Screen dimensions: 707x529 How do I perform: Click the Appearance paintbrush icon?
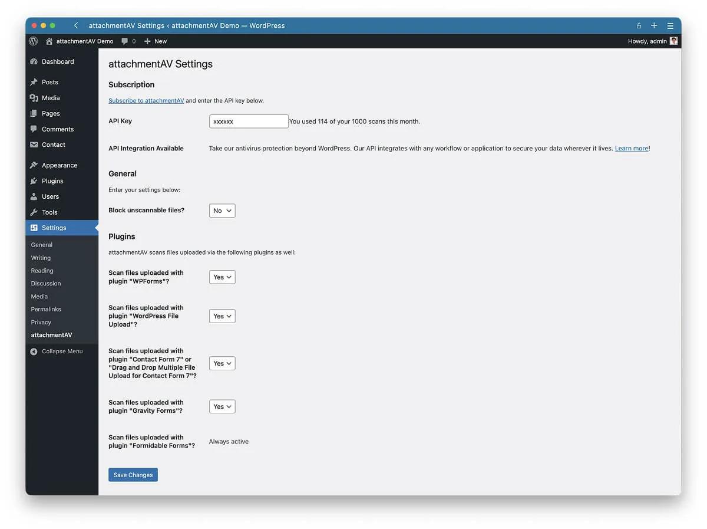34,165
